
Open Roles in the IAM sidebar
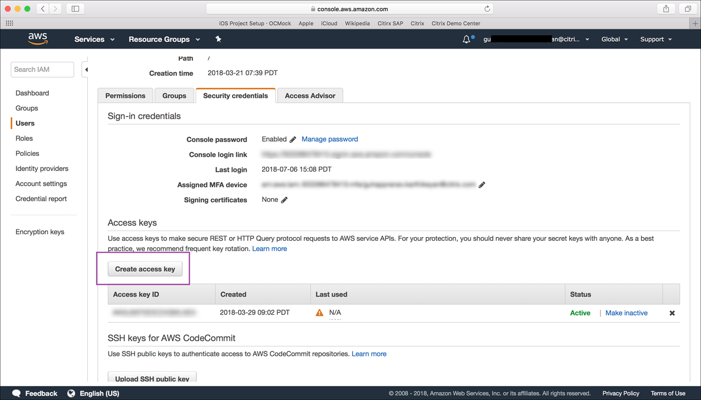coord(24,139)
